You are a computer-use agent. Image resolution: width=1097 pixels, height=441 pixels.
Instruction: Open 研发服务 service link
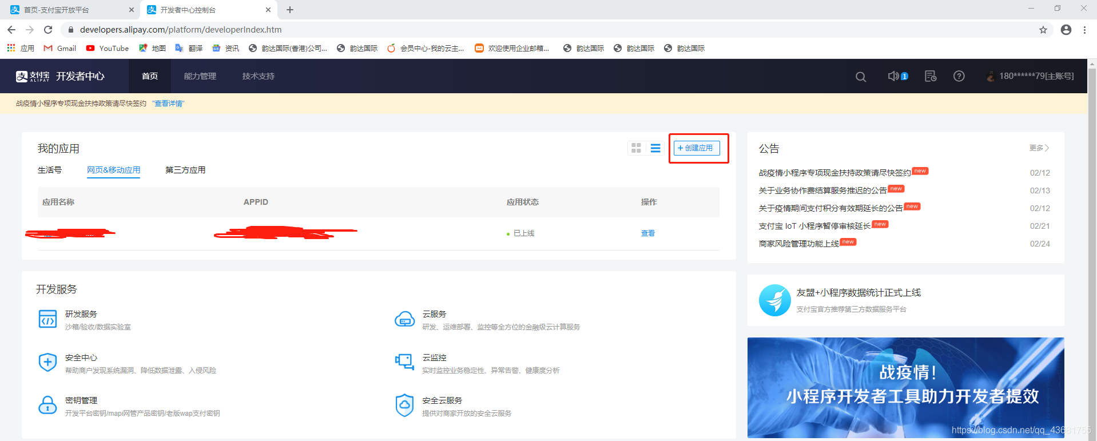click(81, 314)
